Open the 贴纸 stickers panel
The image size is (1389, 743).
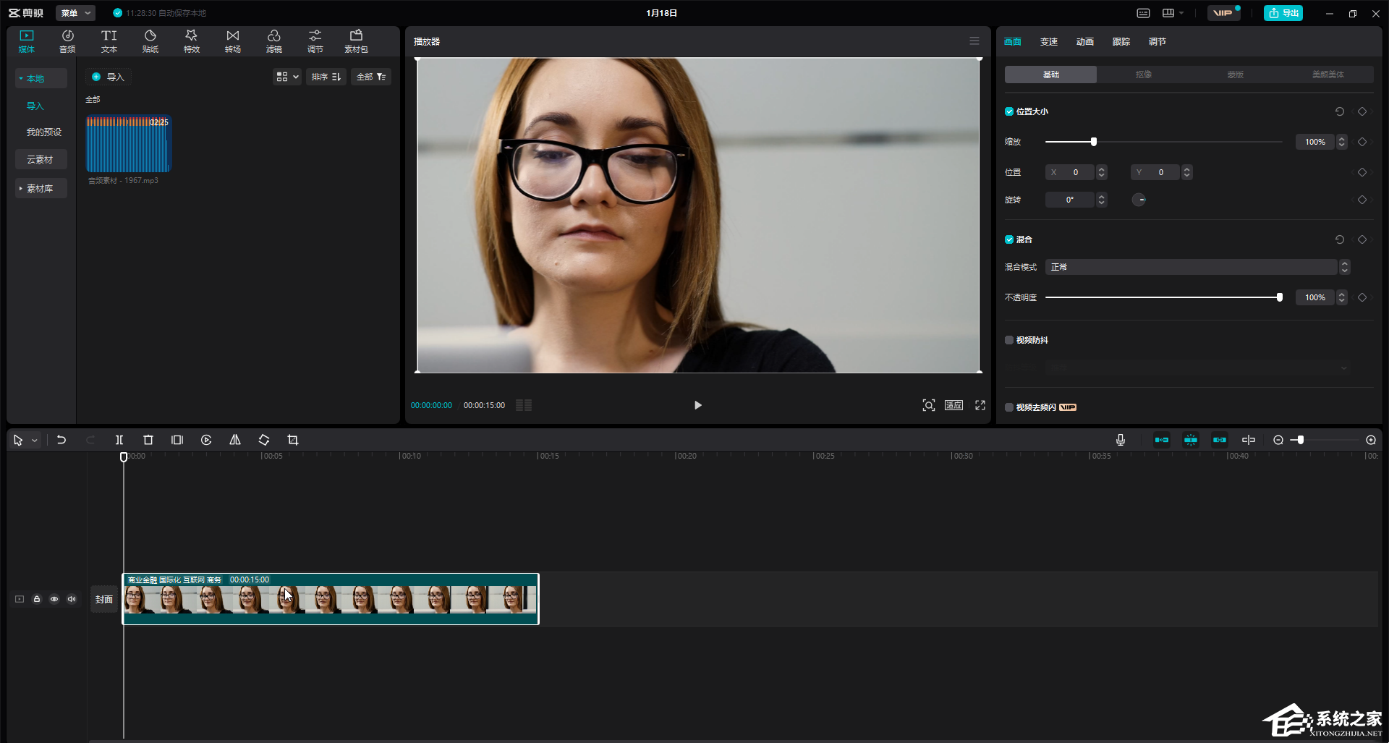(x=150, y=41)
